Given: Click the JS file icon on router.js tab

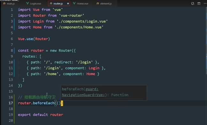Looking at the screenshot, I should click(51, 4).
